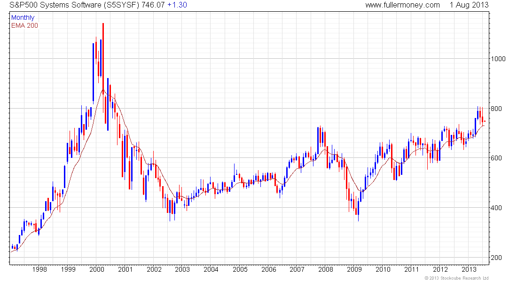This screenshot has width=517, height=282.
Task: Open the www.fullermoney.com text
Action: [x=403, y=5]
